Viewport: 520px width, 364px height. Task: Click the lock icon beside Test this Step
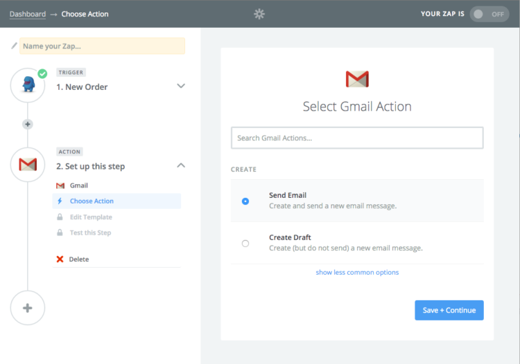coord(60,233)
